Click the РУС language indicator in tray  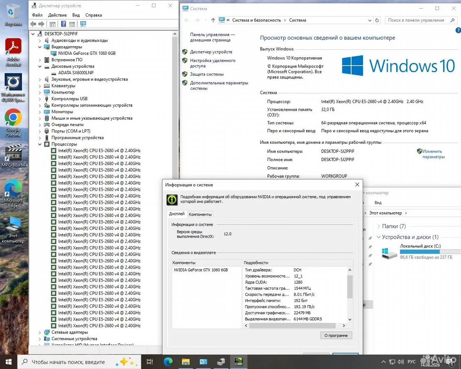(x=411, y=362)
